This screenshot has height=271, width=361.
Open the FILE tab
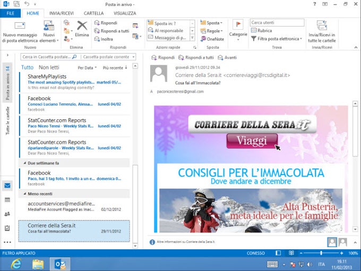click(11, 13)
